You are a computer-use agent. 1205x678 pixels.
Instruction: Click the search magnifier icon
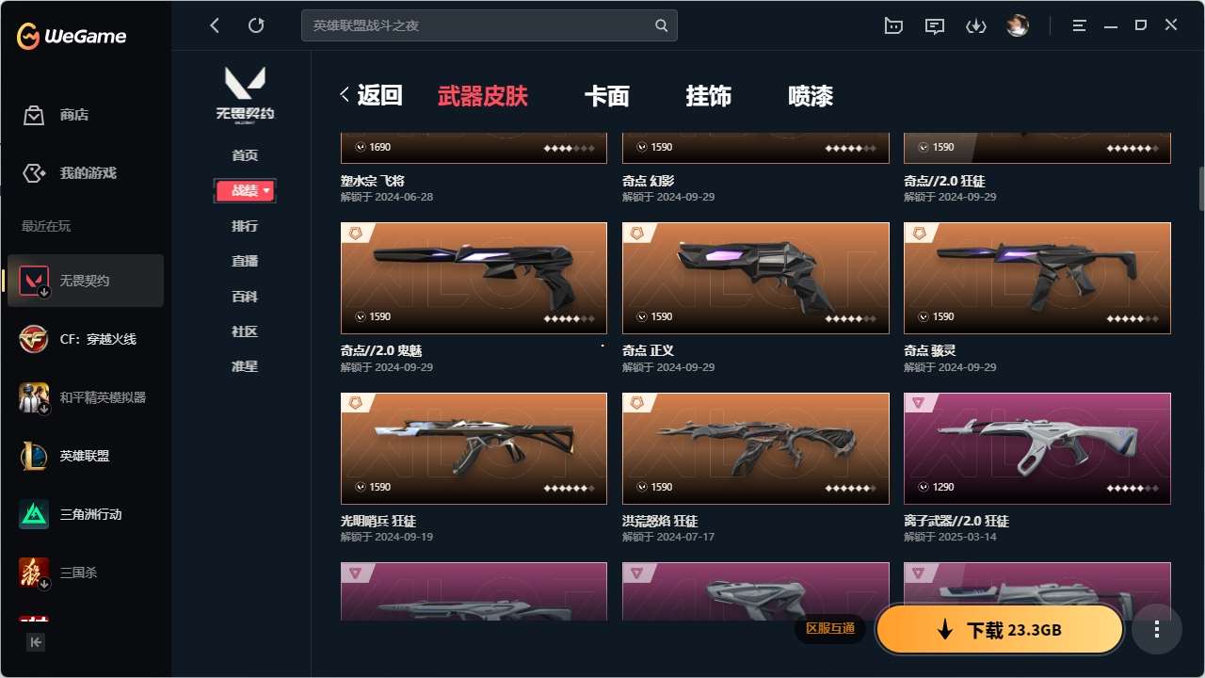[x=662, y=25]
